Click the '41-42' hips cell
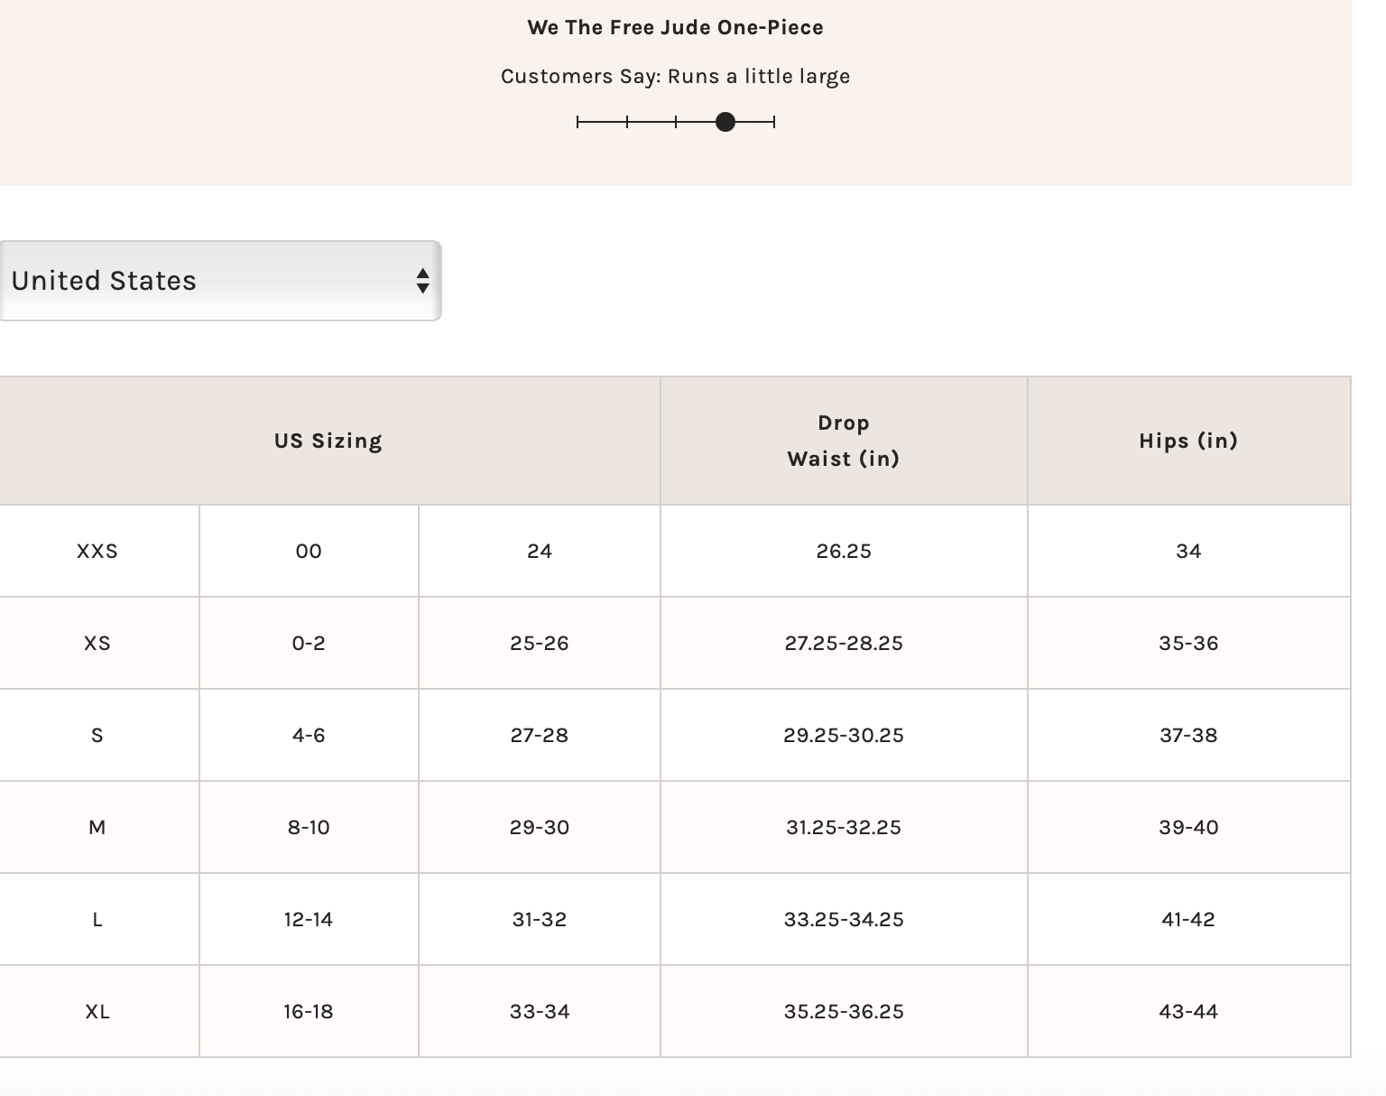The image size is (1386, 1096). point(1188,919)
